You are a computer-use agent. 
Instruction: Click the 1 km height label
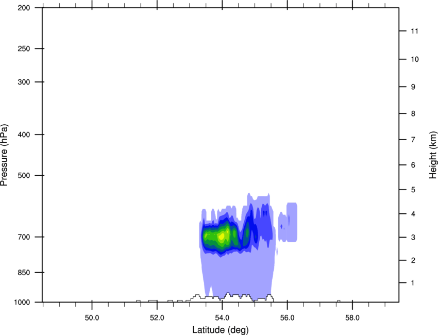413,283
